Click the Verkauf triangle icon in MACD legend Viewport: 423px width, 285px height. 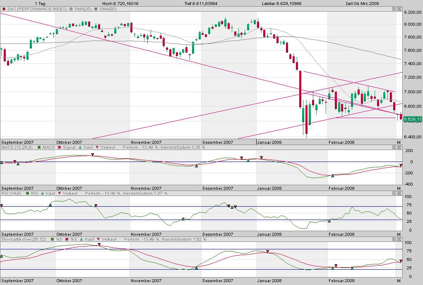(x=97, y=147)
